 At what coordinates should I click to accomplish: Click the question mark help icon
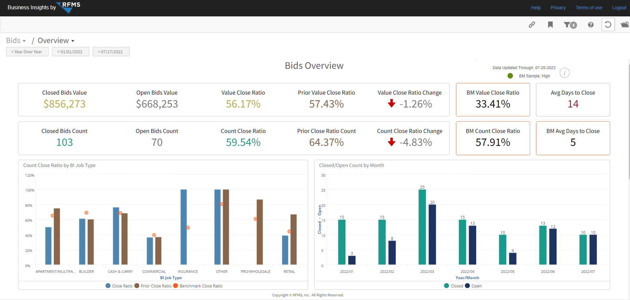click(591, 24)
